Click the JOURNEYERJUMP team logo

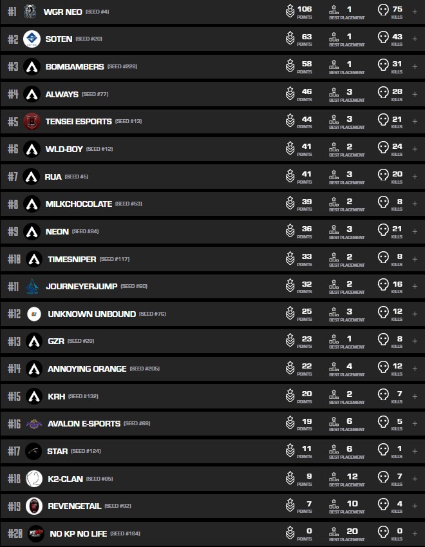tap(32, 286)
